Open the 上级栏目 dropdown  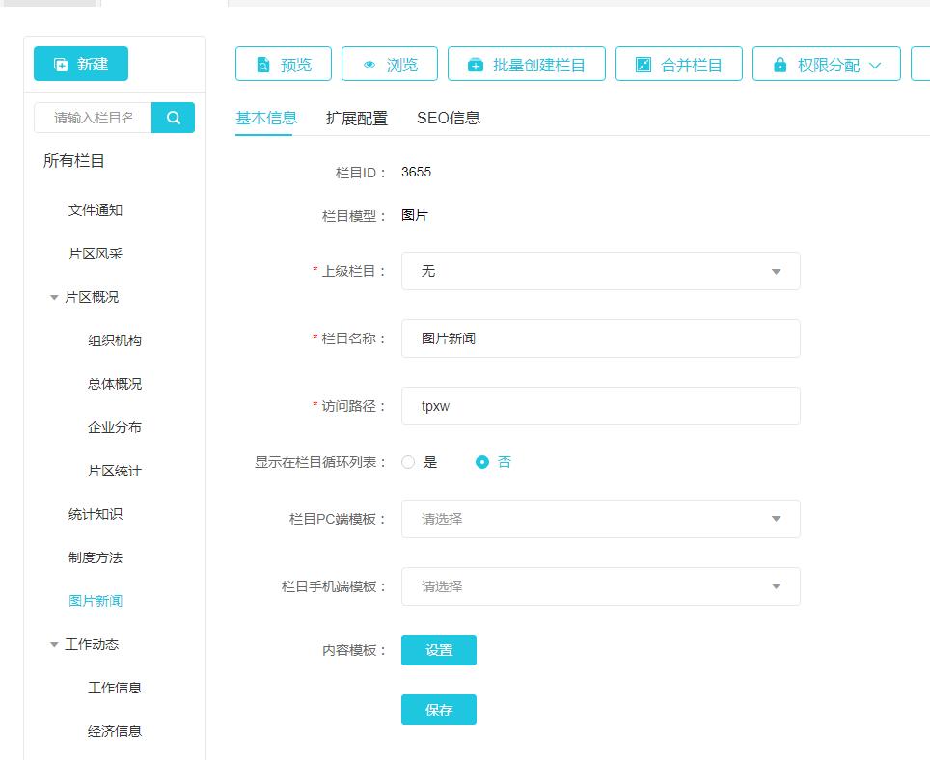(600, 271)
